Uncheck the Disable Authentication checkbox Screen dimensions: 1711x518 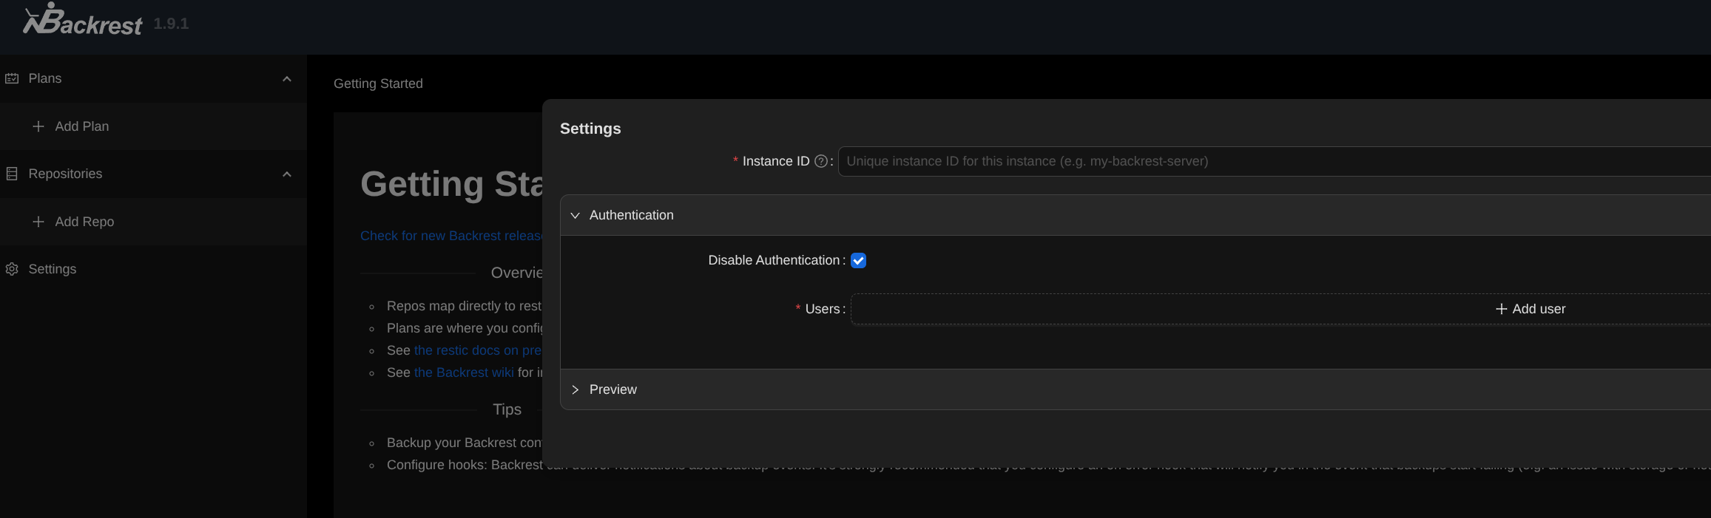pos(858,260)
